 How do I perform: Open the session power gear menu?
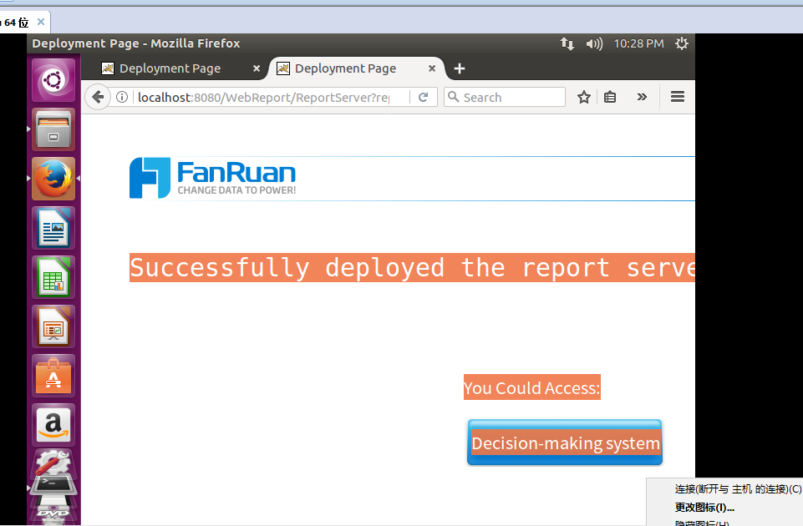(682, 44)
